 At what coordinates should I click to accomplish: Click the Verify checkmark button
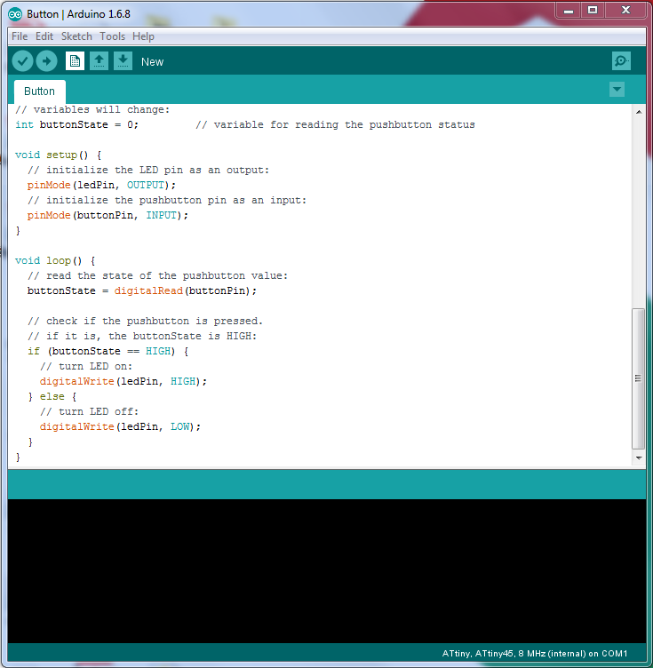22,61
